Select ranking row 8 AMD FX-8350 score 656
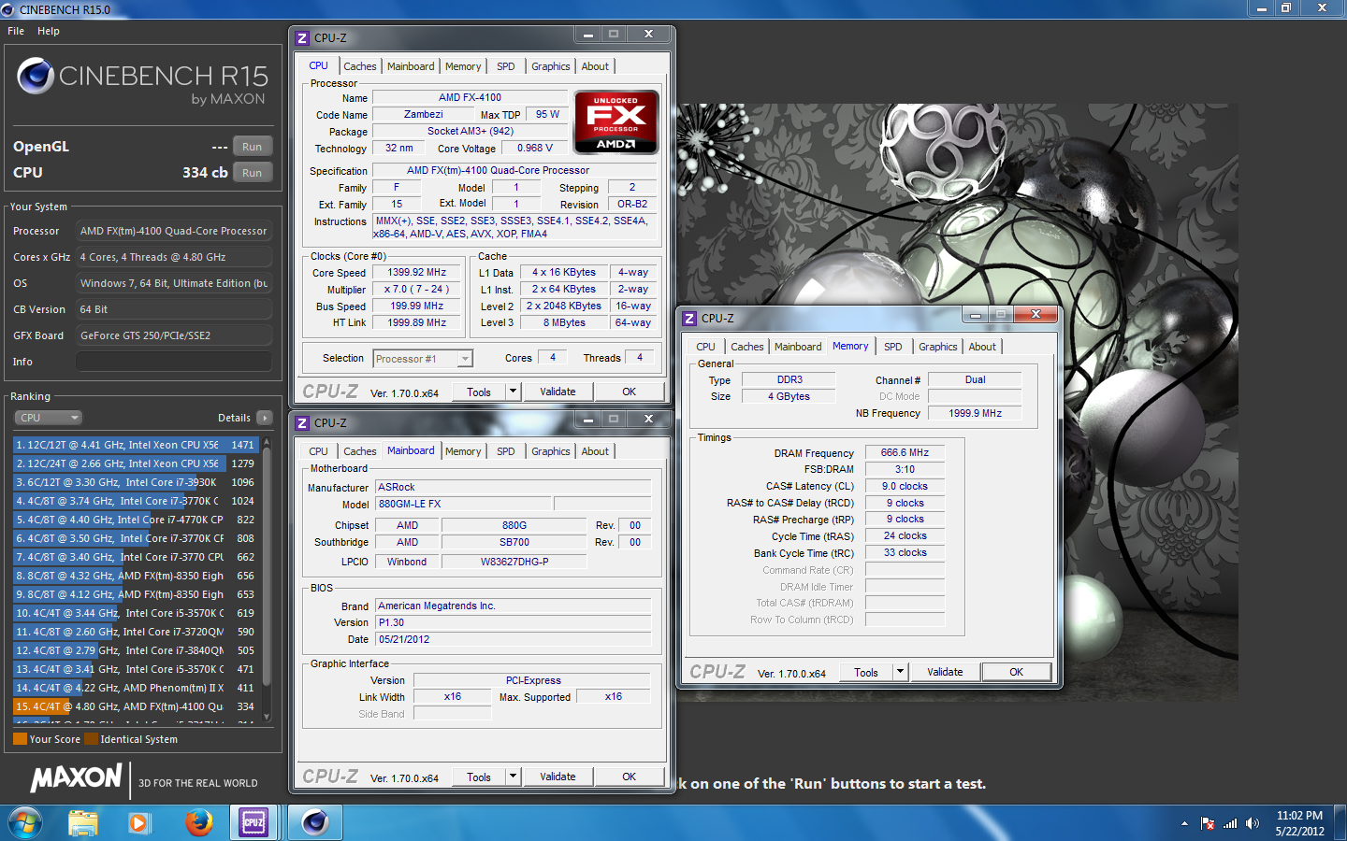The height and width of the screenshot is (841, 1347). (136, 576)
